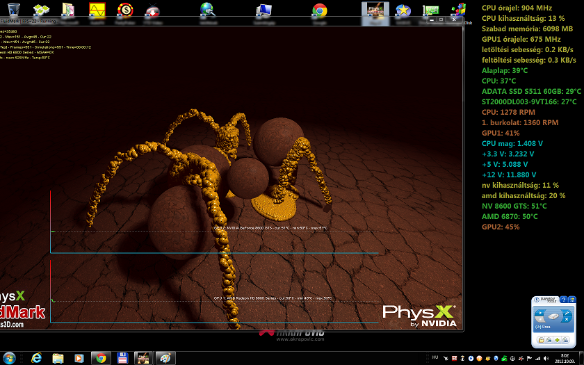
Task: Open the Recycle Bin desktop icon
Action: [x=13, y=9]
